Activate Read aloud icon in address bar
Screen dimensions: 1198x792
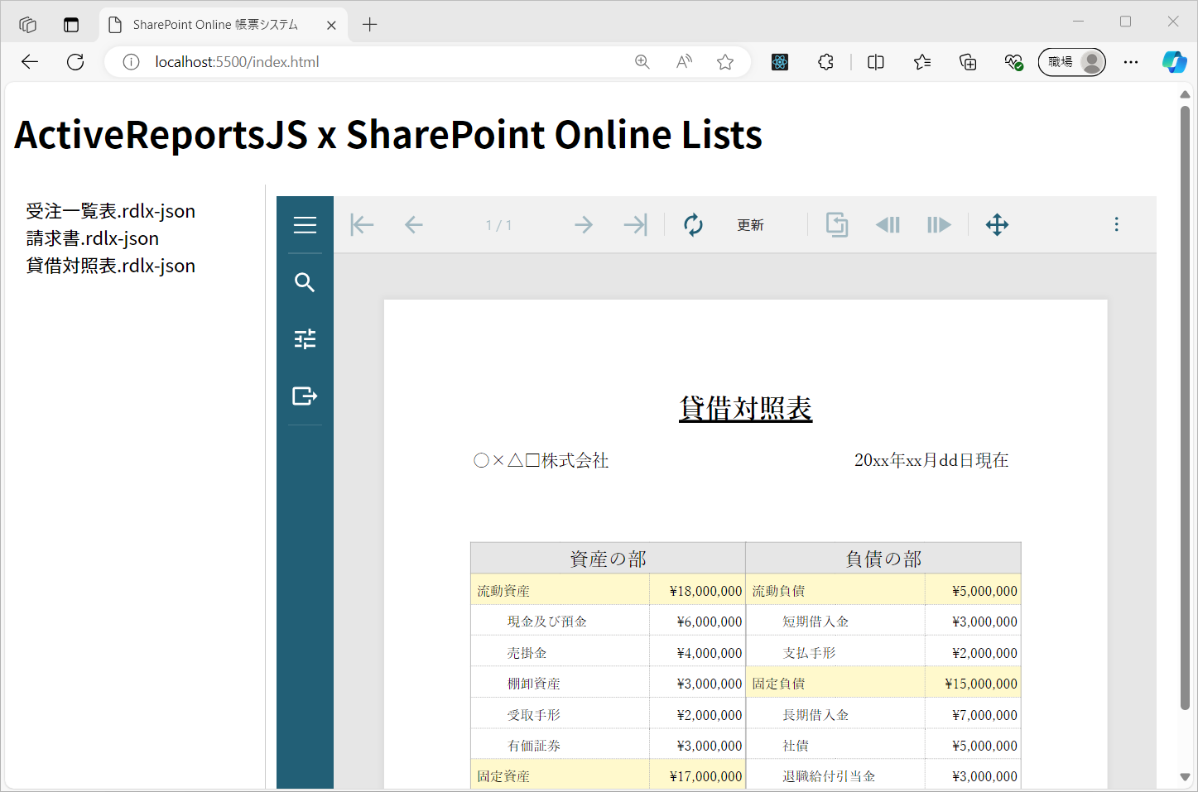tap(684, 62)
